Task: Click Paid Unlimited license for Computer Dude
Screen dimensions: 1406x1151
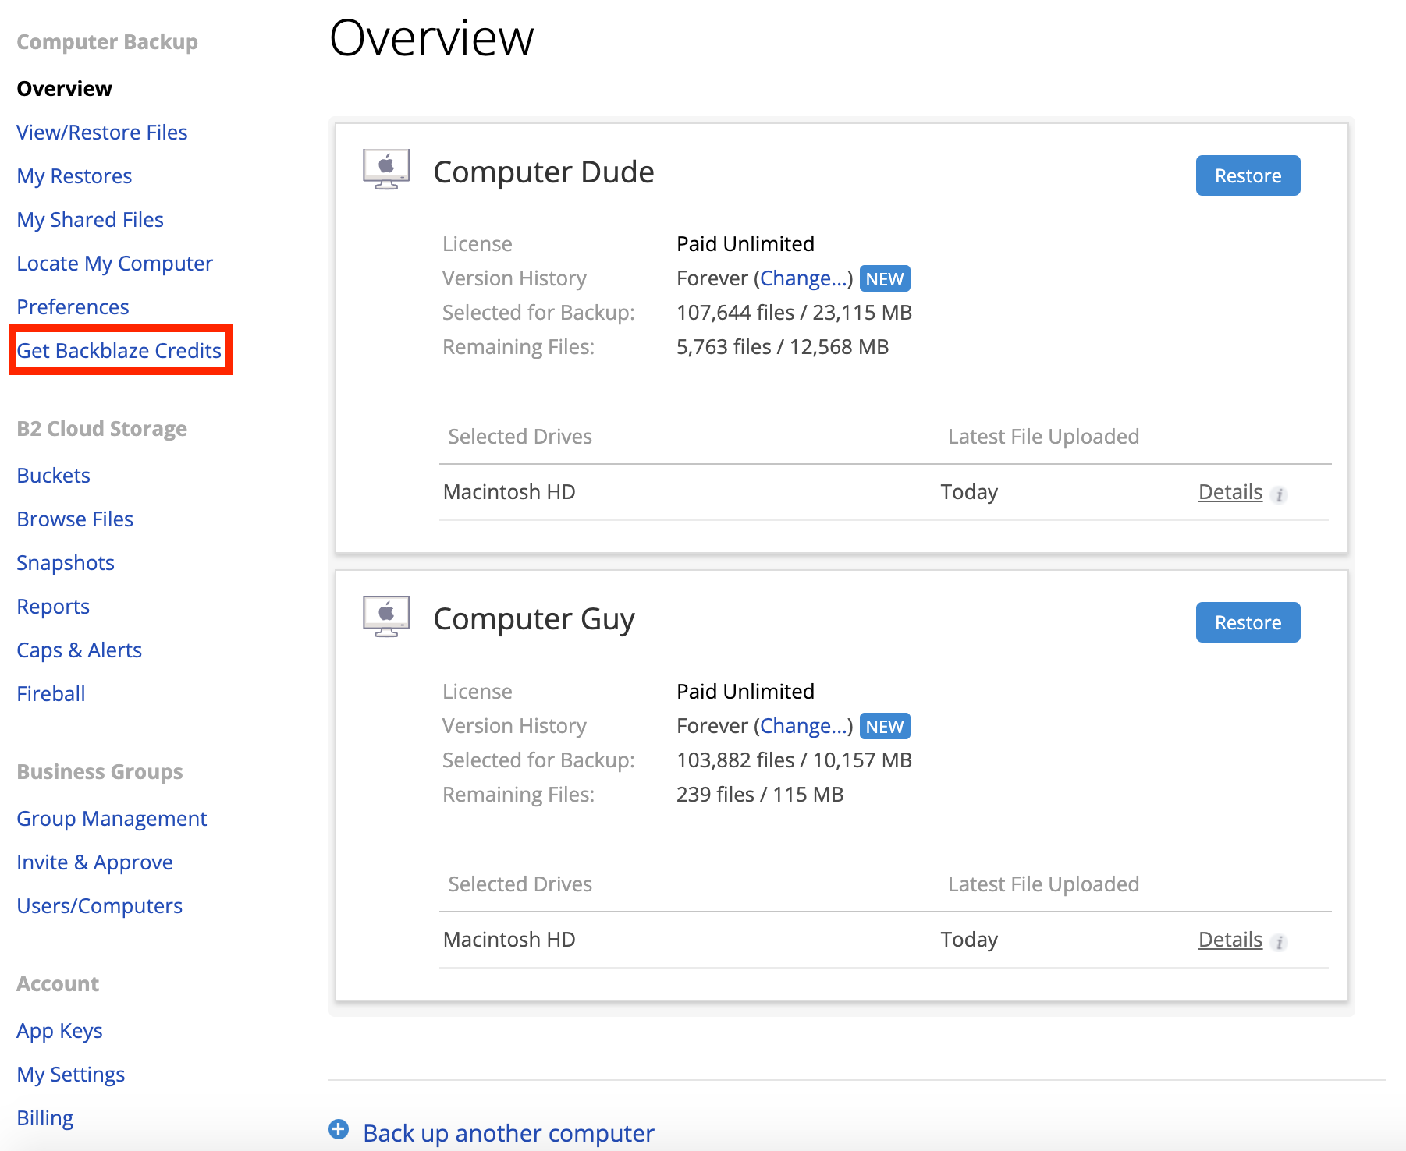Action: pyautogui.click(x=746, y=244)
